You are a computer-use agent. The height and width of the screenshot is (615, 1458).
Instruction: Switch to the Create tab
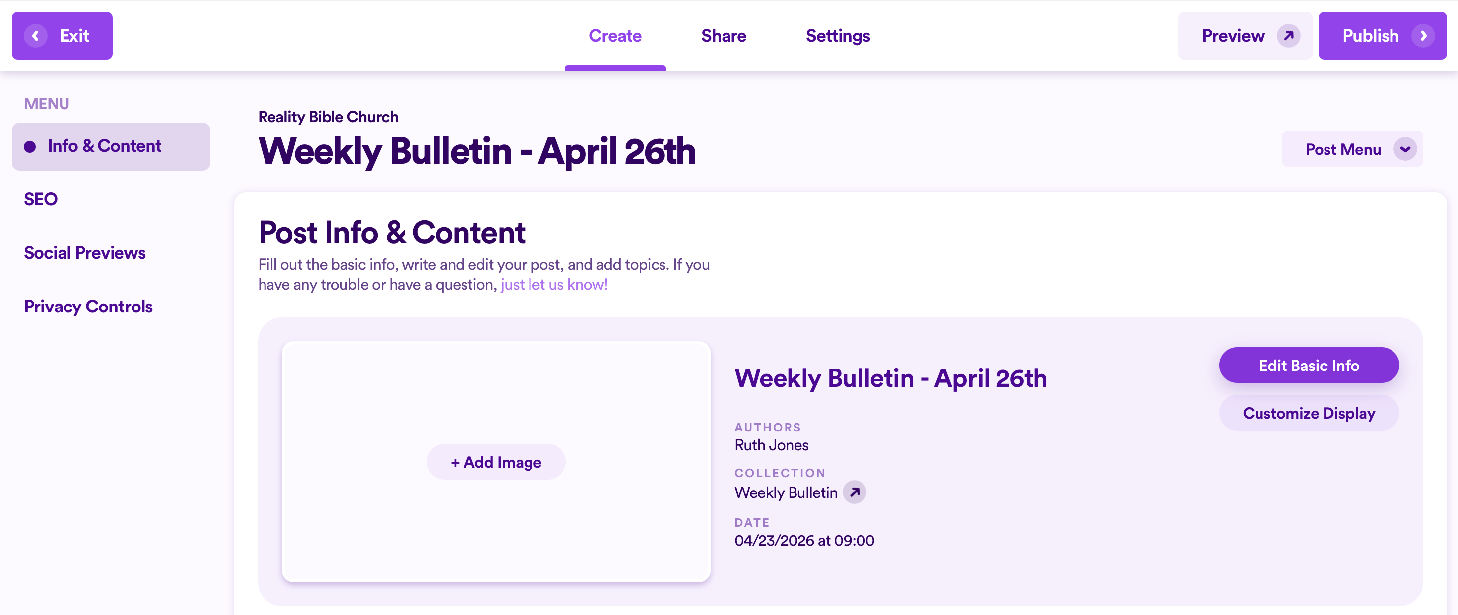click(615, 36)
